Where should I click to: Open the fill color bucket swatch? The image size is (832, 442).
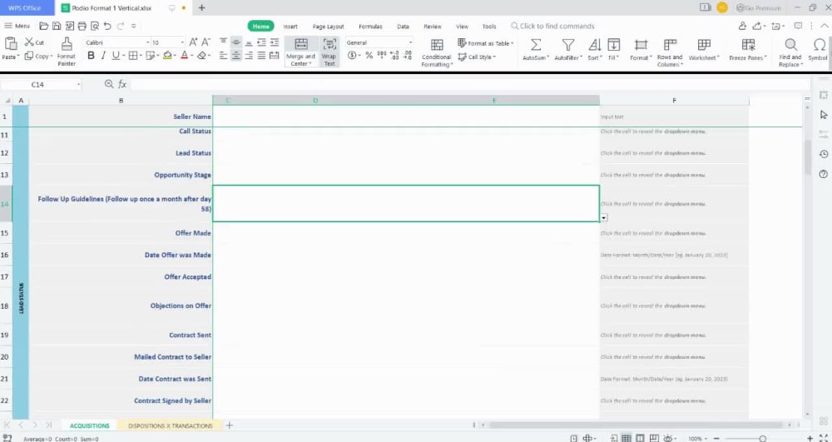tap(167, 56)
